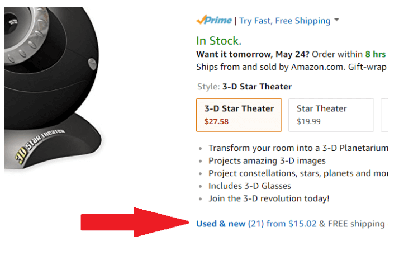Click the orange Prime checkmark
The width and height of the screenshot is (404, 260).
pos(201,20)
